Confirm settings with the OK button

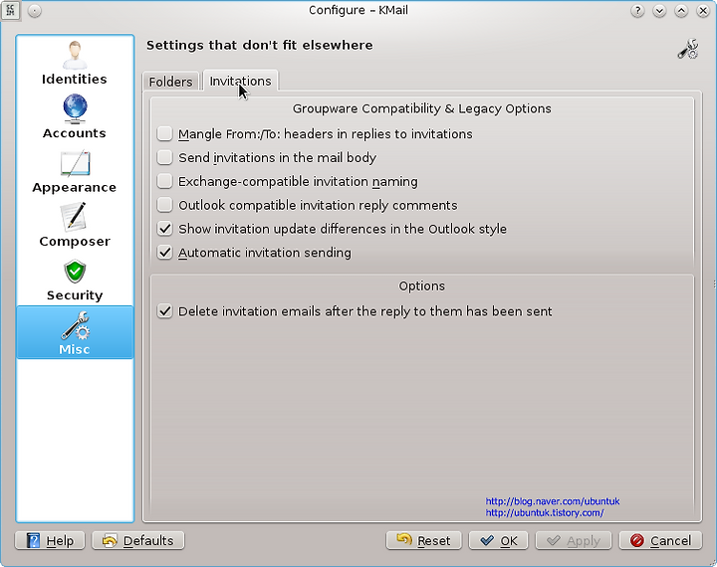pyautogui.click(x=499, y=540)
